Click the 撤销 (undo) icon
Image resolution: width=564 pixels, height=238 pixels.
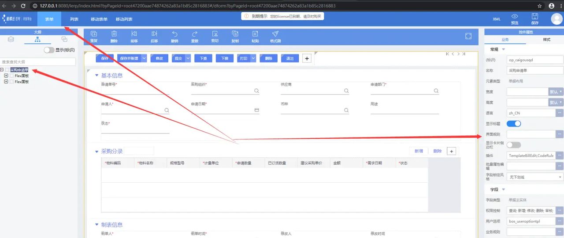pos(174,34)
